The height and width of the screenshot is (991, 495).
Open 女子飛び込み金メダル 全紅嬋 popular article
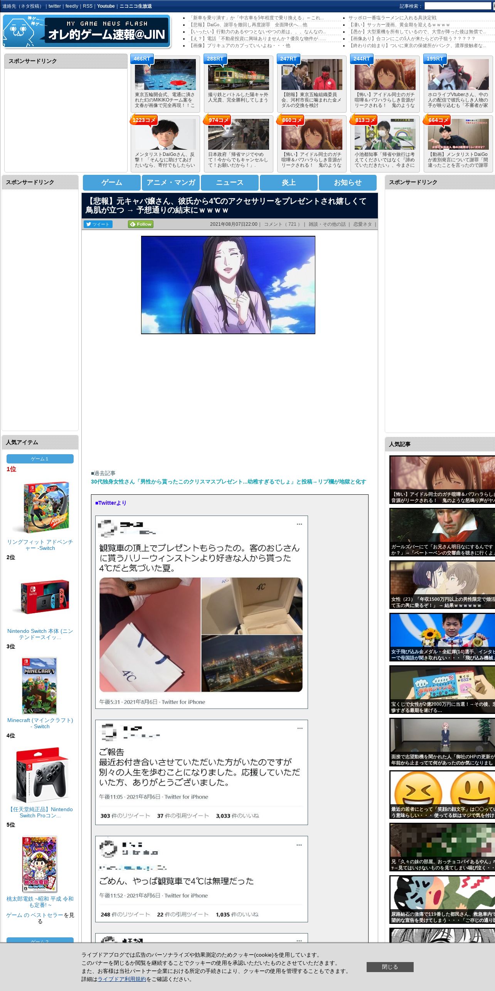(442, 637)
